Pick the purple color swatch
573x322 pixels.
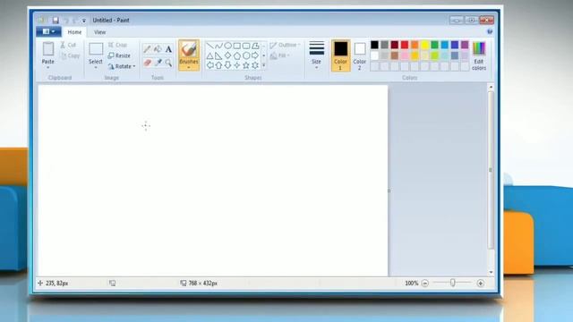click(x=465, y=45)
